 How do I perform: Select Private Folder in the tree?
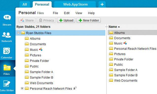click(x=39, y=61)
